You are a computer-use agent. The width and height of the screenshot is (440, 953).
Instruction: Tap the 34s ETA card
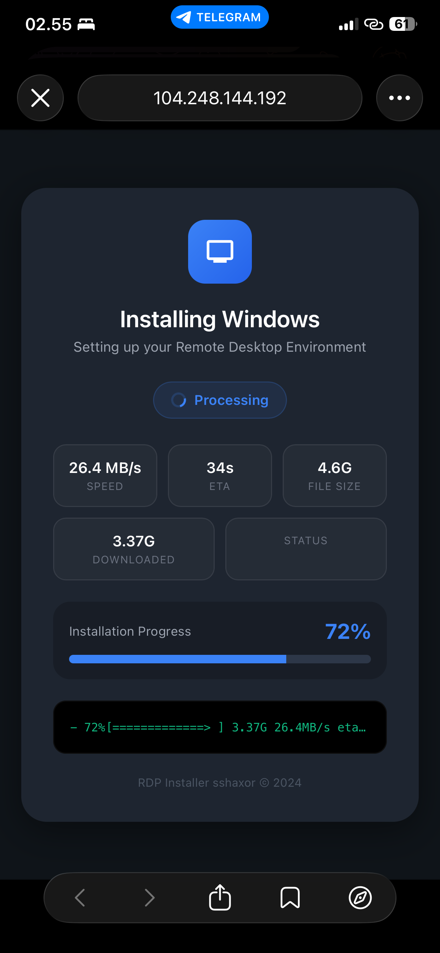(220, 475)
